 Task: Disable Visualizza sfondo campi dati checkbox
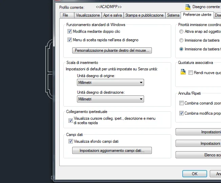coord(71,141)
